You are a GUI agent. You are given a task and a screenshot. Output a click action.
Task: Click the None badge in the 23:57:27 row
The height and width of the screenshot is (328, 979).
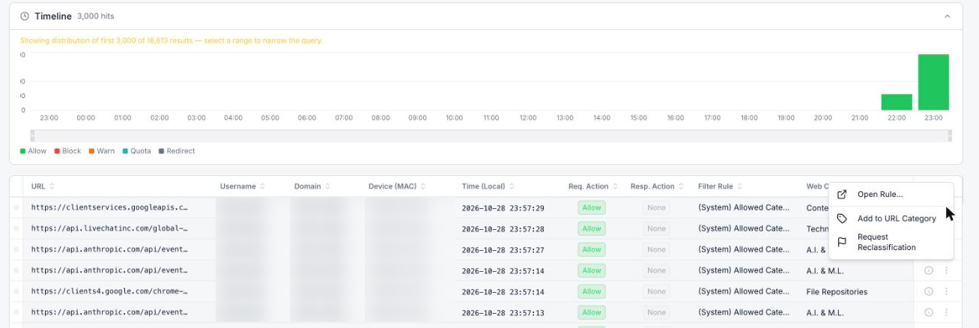(x=656, y=249)
